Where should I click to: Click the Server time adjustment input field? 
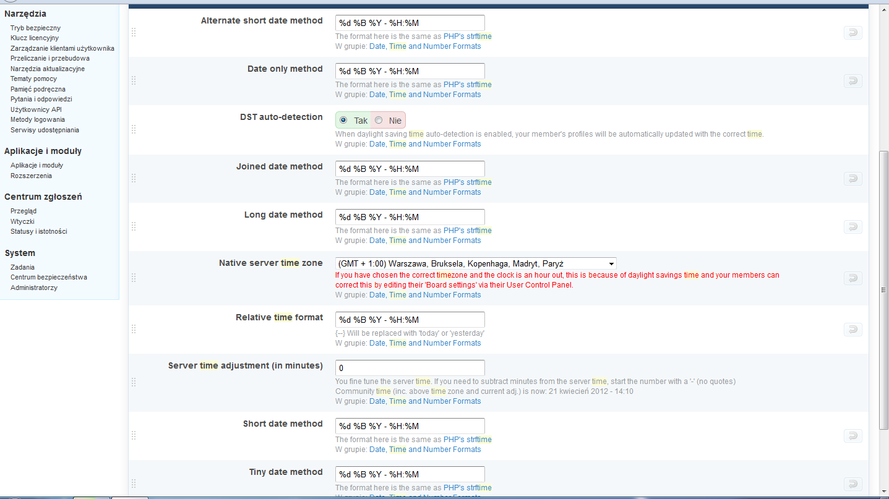[410, 368]
